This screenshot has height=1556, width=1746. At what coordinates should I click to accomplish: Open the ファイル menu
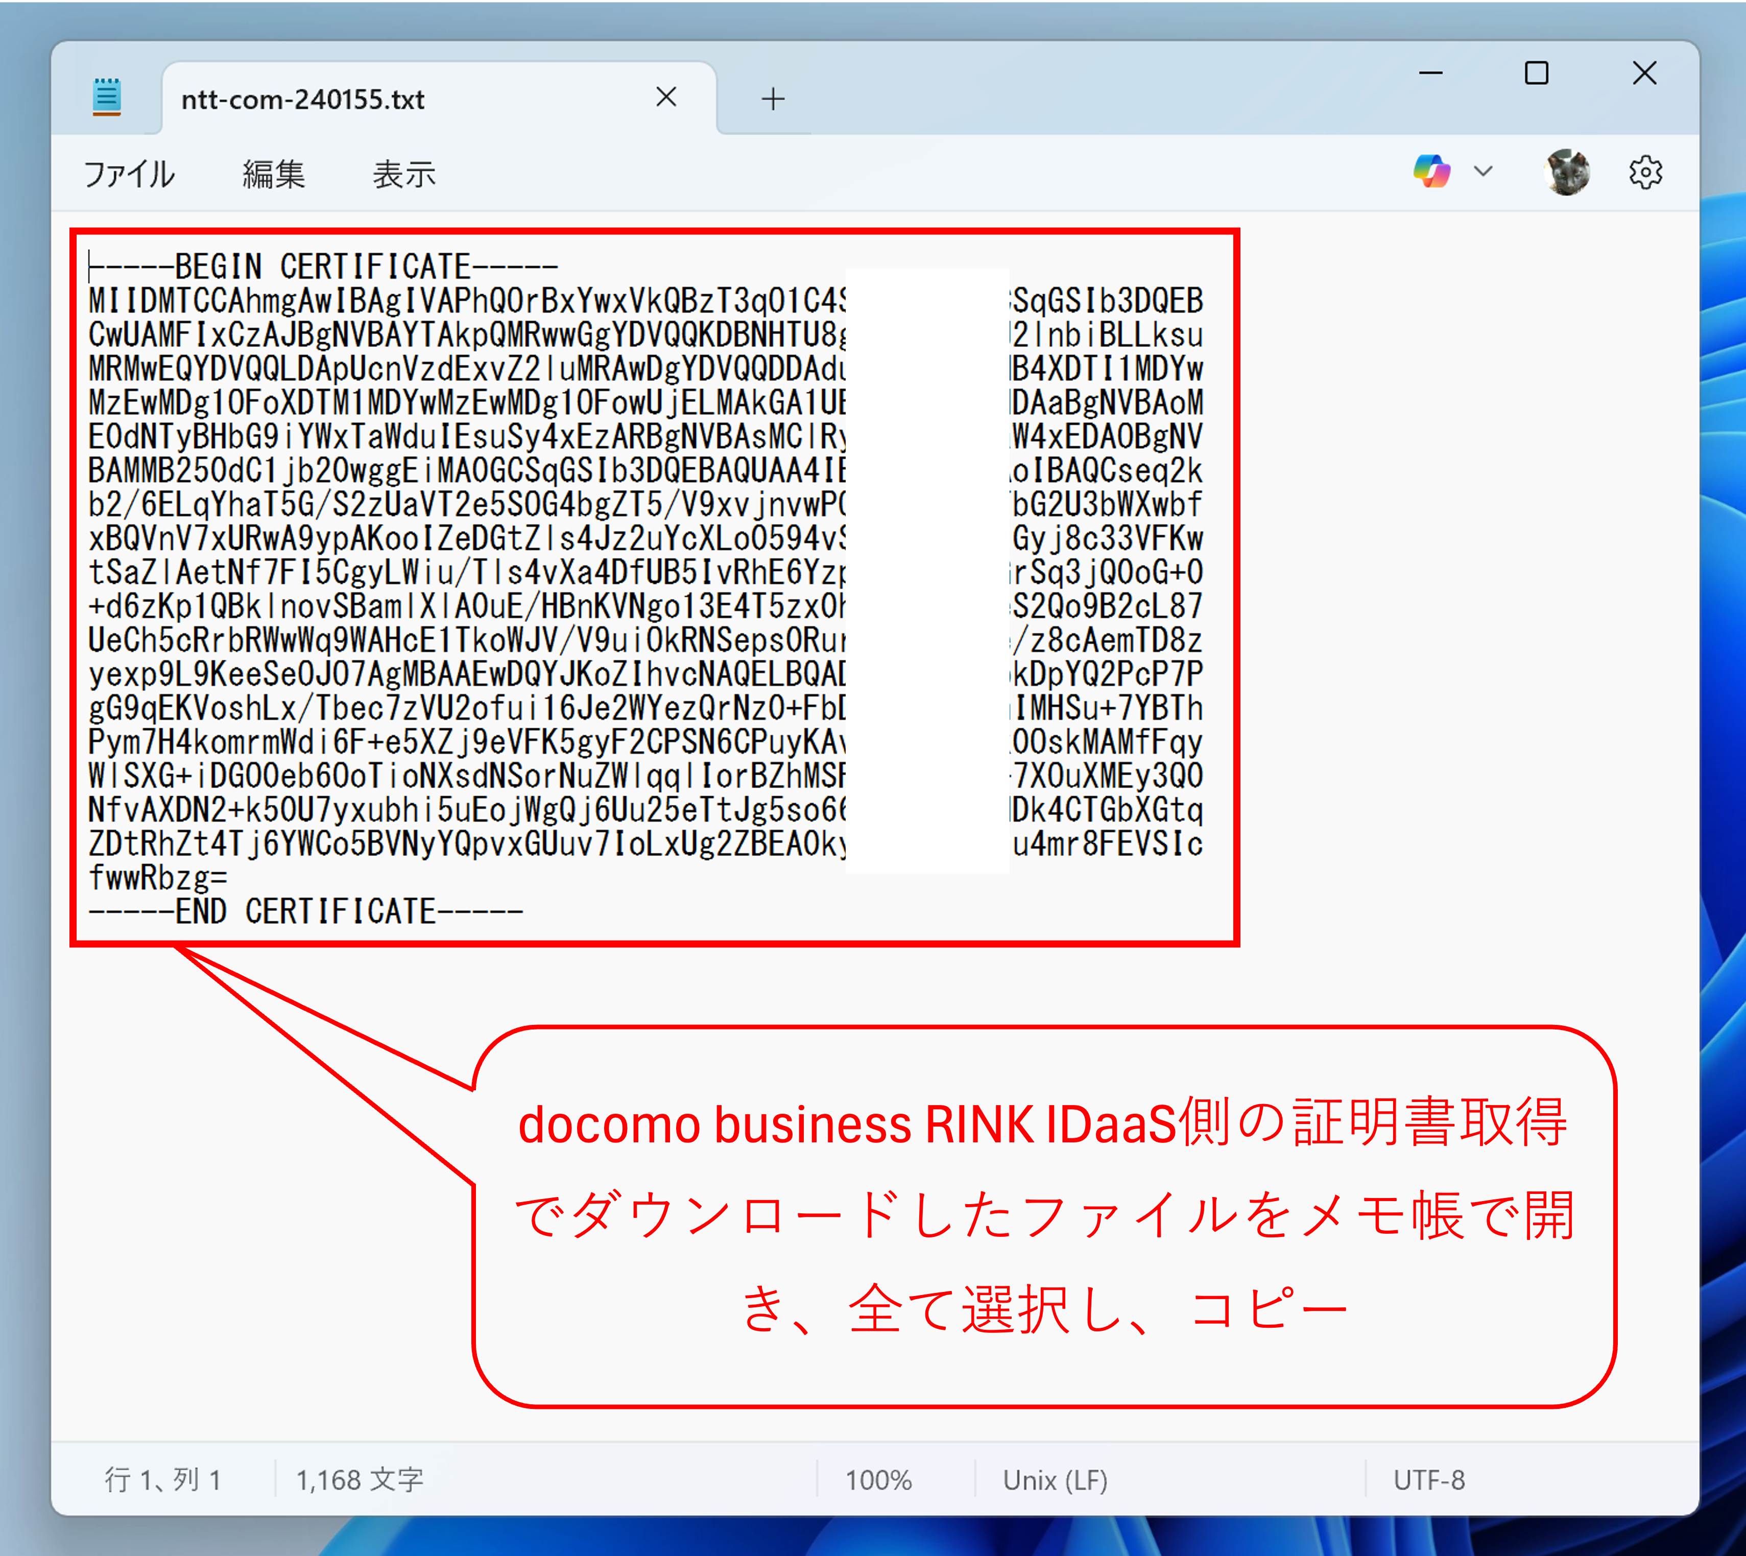[129, 175]
